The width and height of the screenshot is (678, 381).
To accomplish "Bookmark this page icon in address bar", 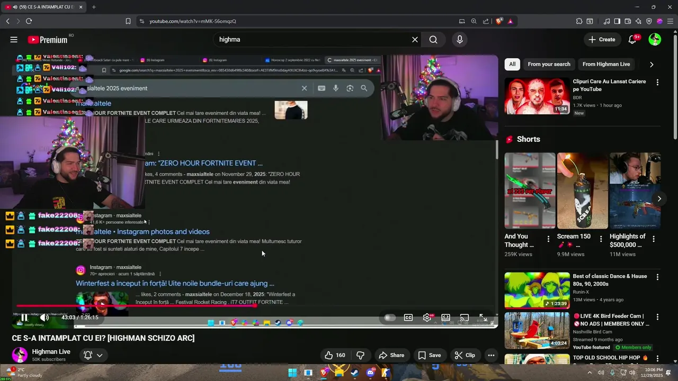I will 128,21.
